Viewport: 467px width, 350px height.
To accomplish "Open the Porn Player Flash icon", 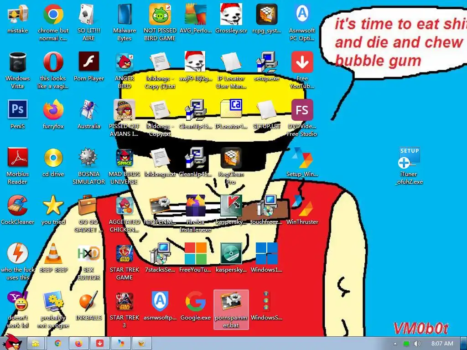I will pos(89,62).
